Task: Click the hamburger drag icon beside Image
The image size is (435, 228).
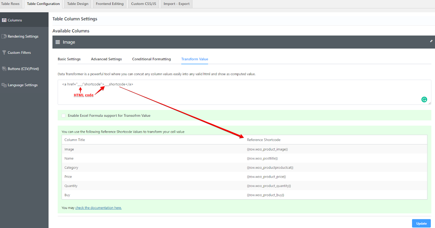Action: click(58, 42)
